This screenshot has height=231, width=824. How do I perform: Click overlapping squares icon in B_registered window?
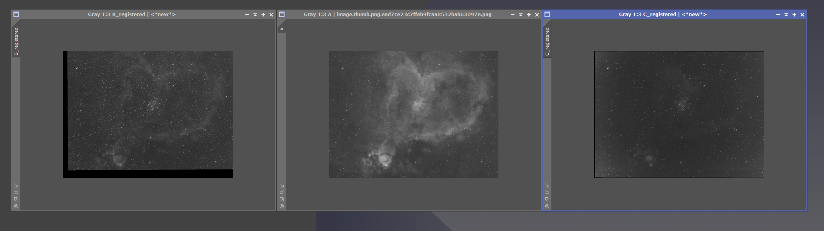point(16,199)
